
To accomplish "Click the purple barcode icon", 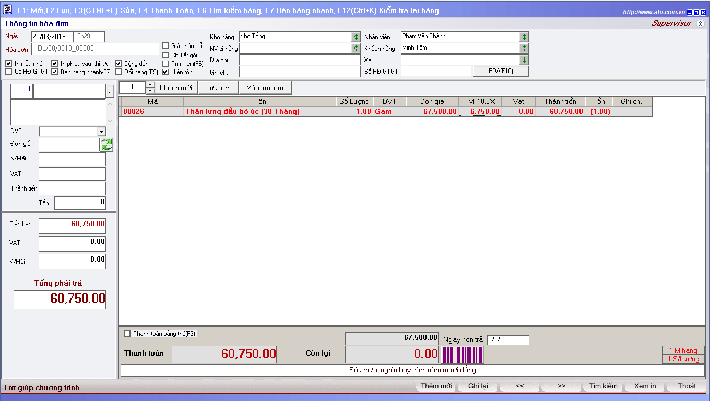I will (x=463, y=354).
